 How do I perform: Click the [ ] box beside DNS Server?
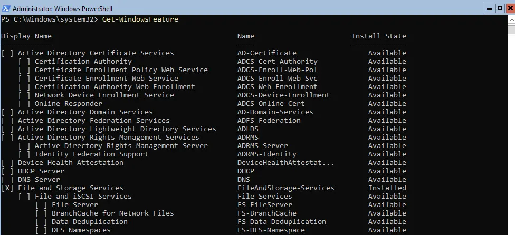(7, 180)
